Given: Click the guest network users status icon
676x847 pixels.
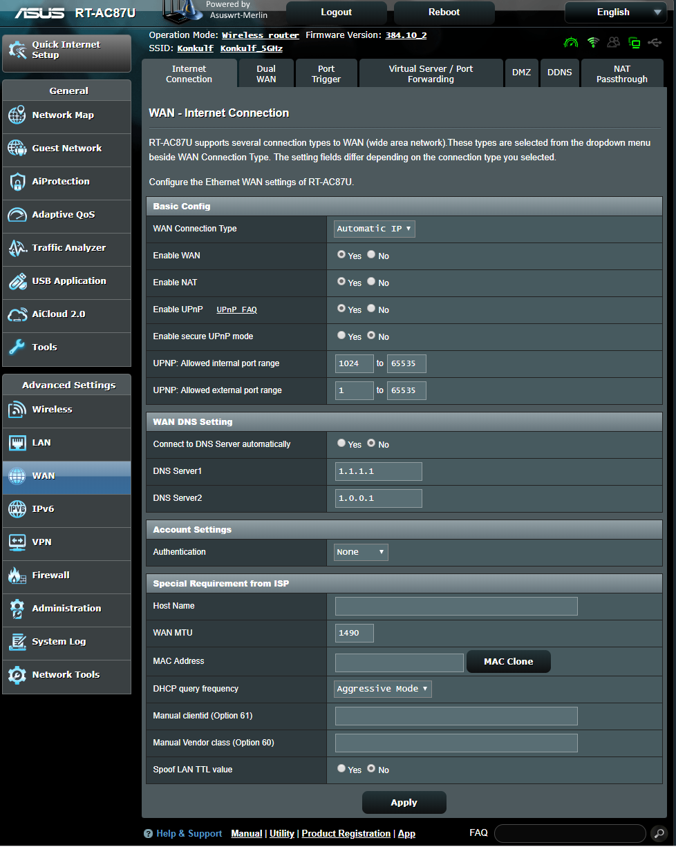Looking at the screenshot, I should pyautogui.click(x=613, y=43).
